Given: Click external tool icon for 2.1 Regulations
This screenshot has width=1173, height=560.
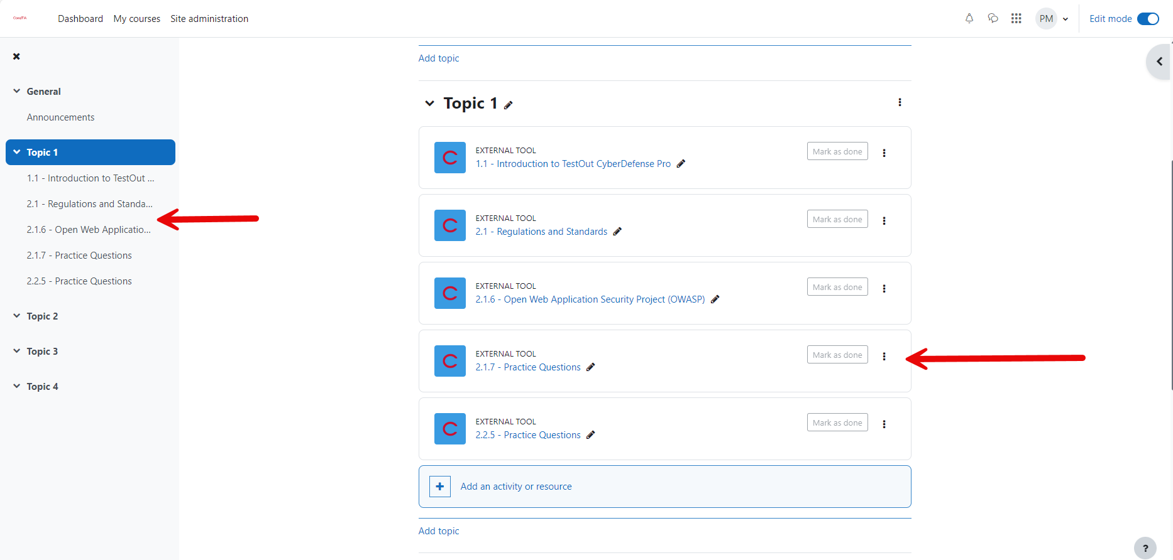Looking at the screenshot, I should (x=450, y=225).
